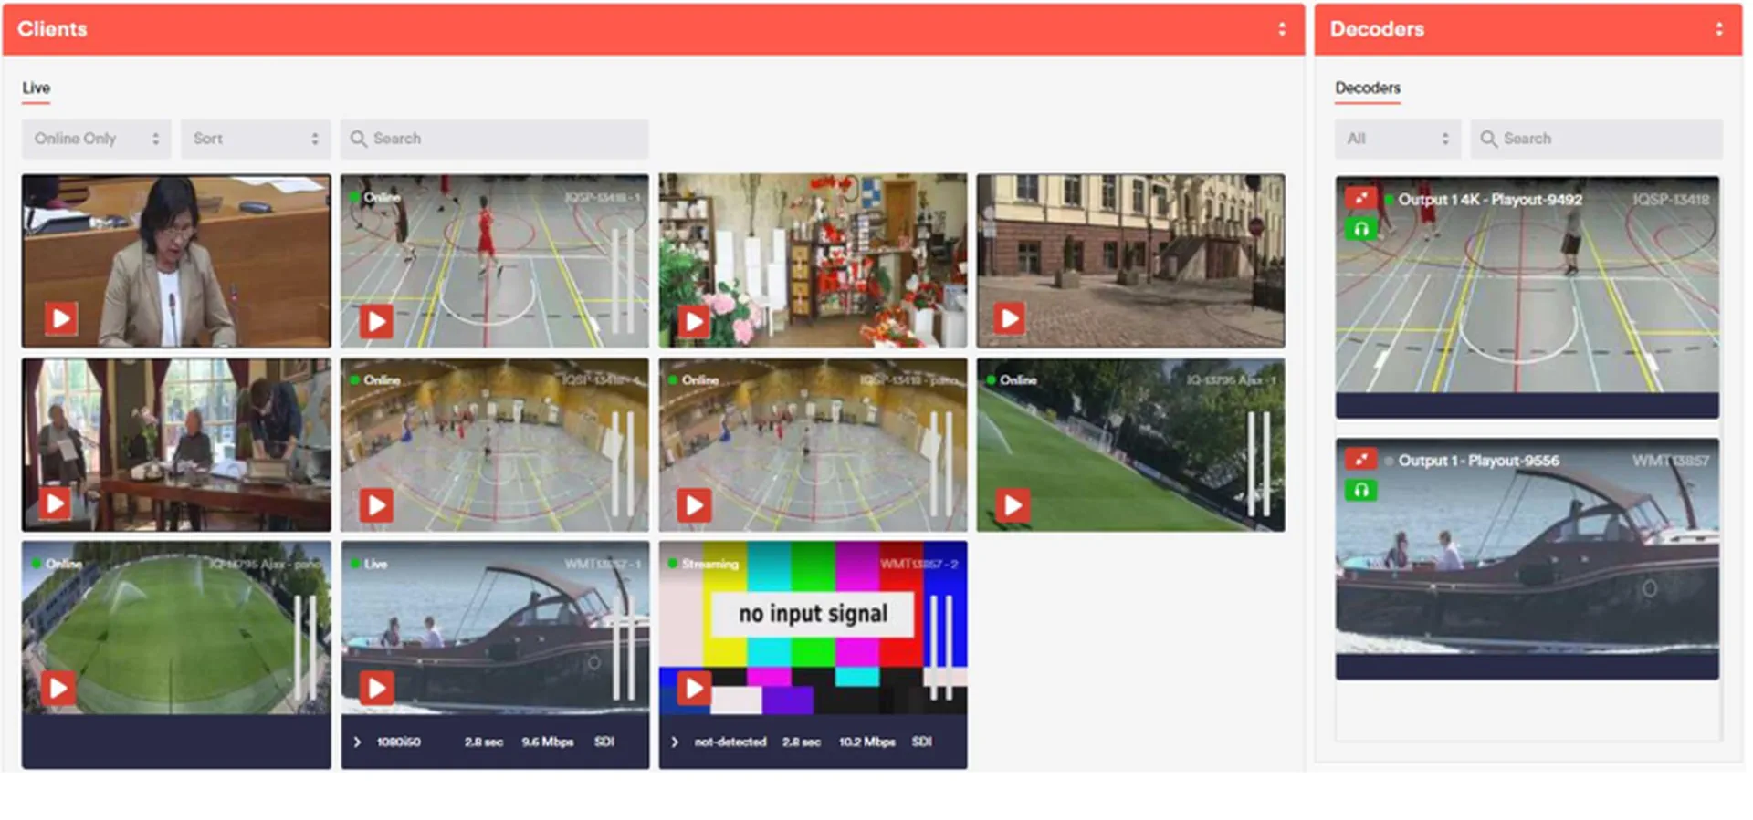Open the decoders All filter dropdown
The width and height of the screenshot is (1753, 820).
coord(1396,139)
